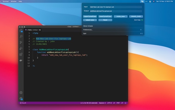175x110 pixels.
Task: Click the errors and warnings status indicator
Action: coord(23,103)
